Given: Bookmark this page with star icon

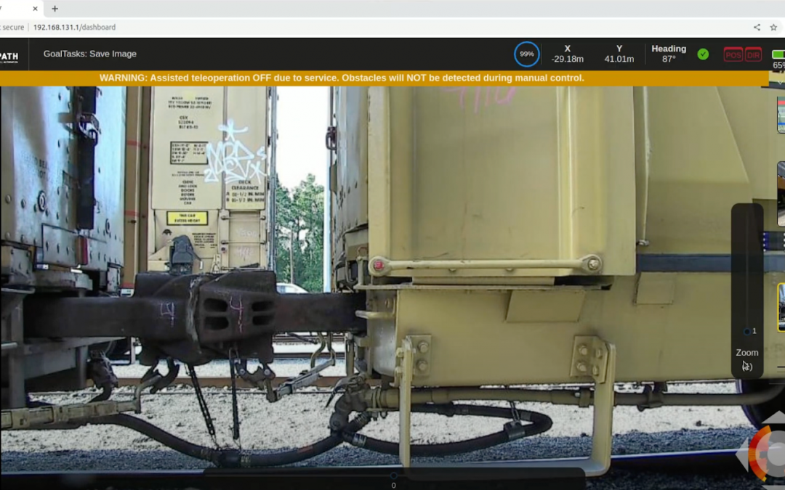Looking at the screenshot, I should [774, 28].
